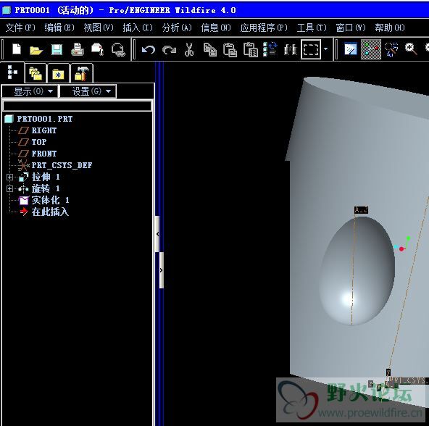Image resolution: width=429 pixels, height=426 pixels.
Task: Click the orient mode toolbar icon
Action: (391, 49)
